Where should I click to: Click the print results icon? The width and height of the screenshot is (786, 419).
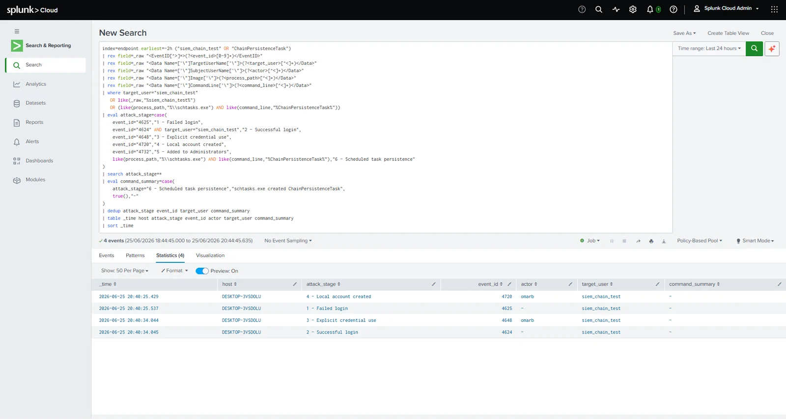pyautogui.click(x=651, y=241)
